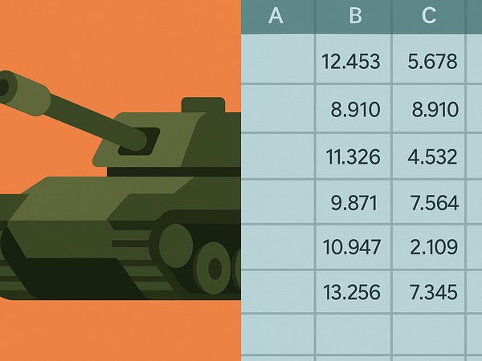The width and height of the screenshot is (482, 361).
Task: Click empty column A cell beside 12.453
Action: [x=277, y=59]
